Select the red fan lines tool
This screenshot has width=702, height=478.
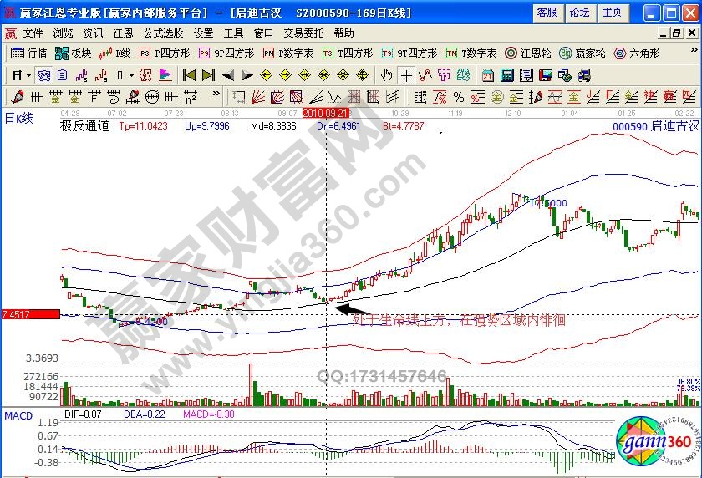(x=258, y=97)
